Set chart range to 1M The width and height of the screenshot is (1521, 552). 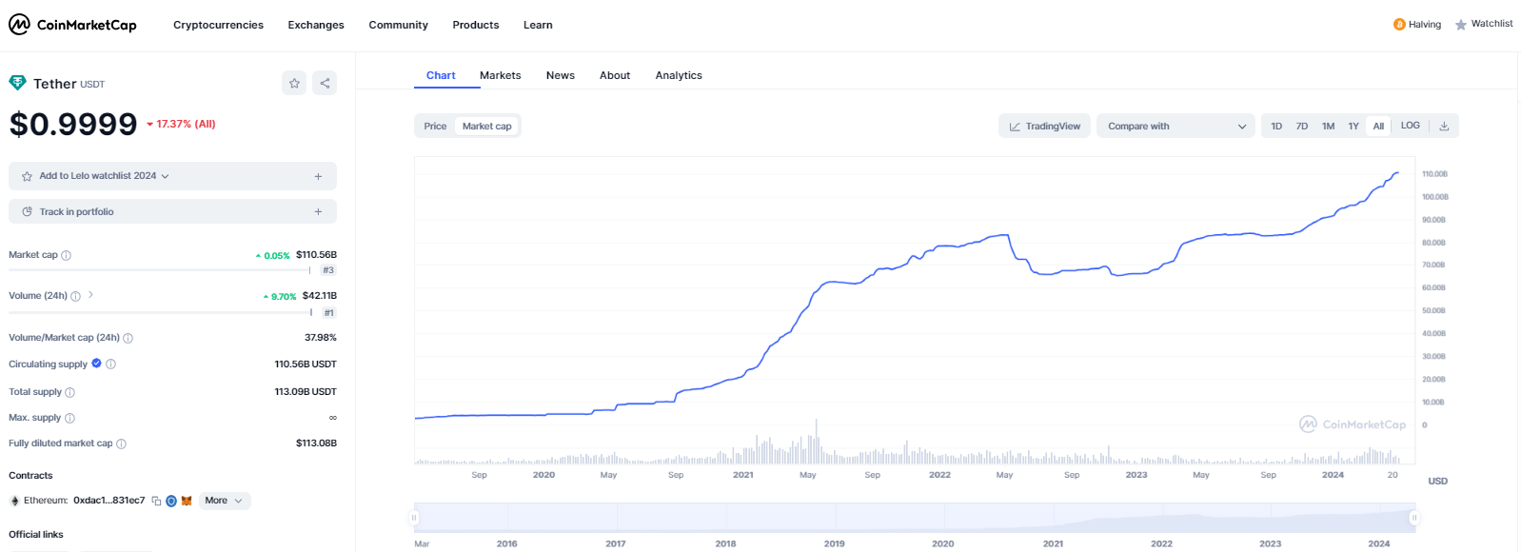point(1328,126)
